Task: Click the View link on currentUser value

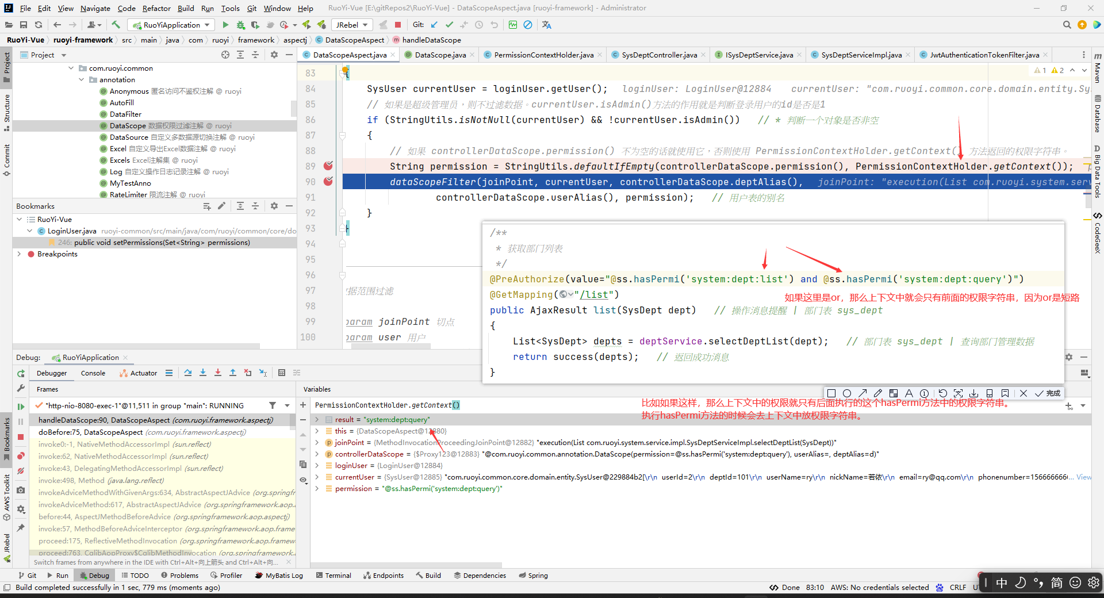Action: [1084, 477]
